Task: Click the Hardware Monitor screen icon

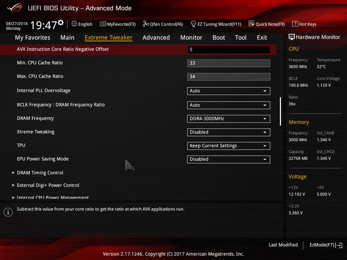Action: 292,37
